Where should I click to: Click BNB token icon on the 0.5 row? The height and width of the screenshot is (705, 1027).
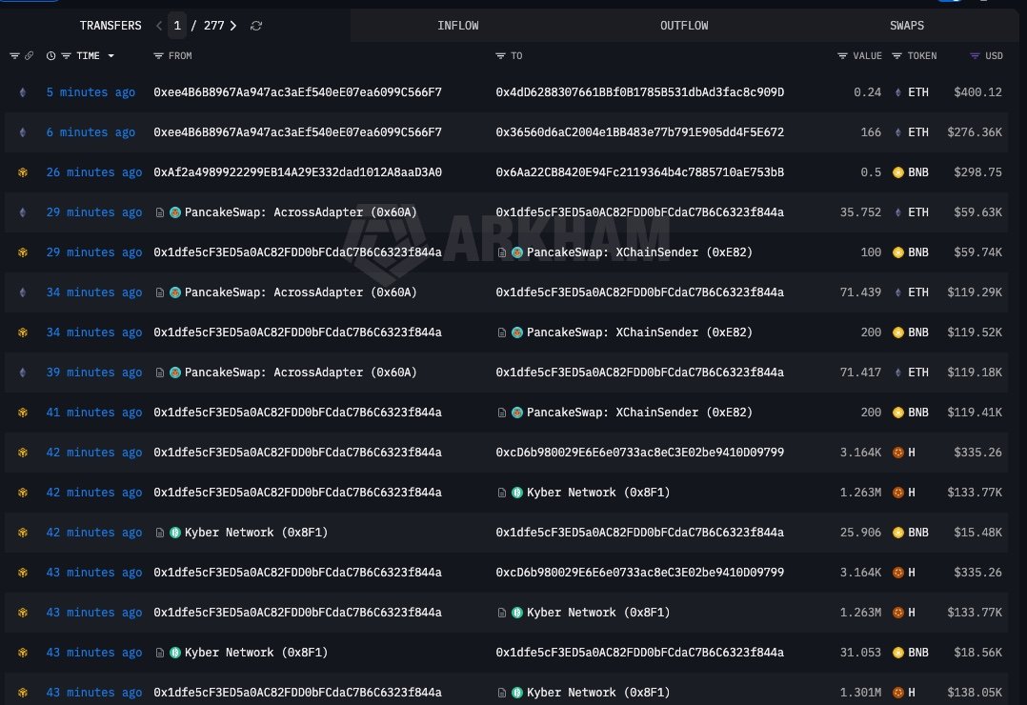coord(898,172)
